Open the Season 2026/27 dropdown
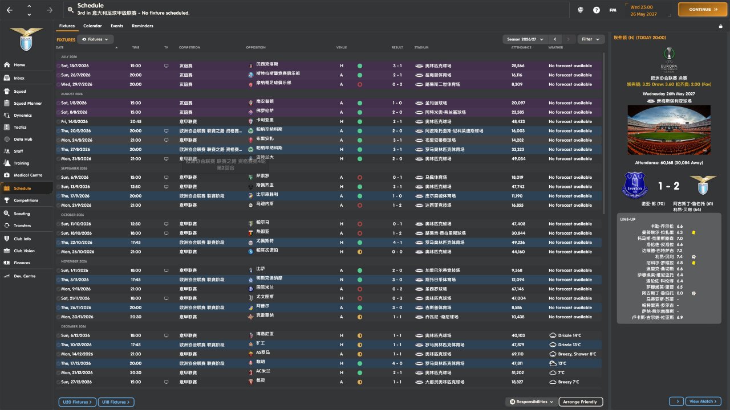Viewport: 730px width, 410px height. [x=524, y=39]
